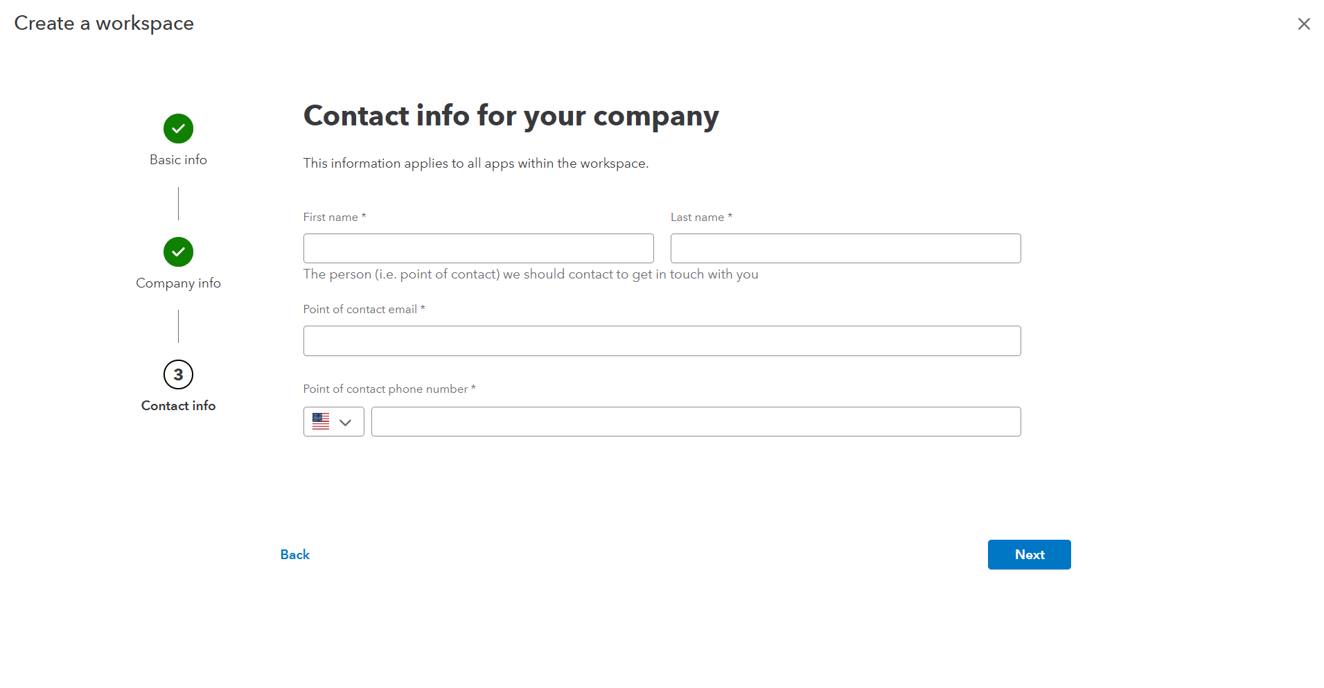Click into the Point of contact email field
The height and width of the screenshot is (688, 1324).
pyautogui.click(x=662, y=341)
